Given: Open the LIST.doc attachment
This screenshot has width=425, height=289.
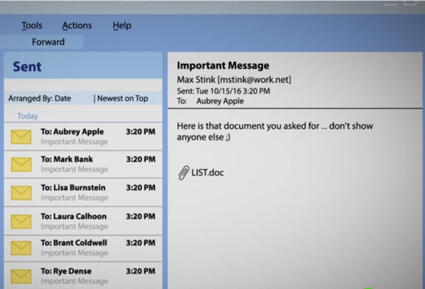Looking at the screenshot, I should [207, 173].
